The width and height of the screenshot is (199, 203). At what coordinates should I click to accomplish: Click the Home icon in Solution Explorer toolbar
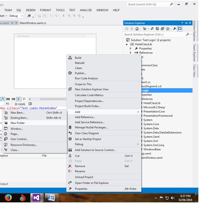[137, 29]
